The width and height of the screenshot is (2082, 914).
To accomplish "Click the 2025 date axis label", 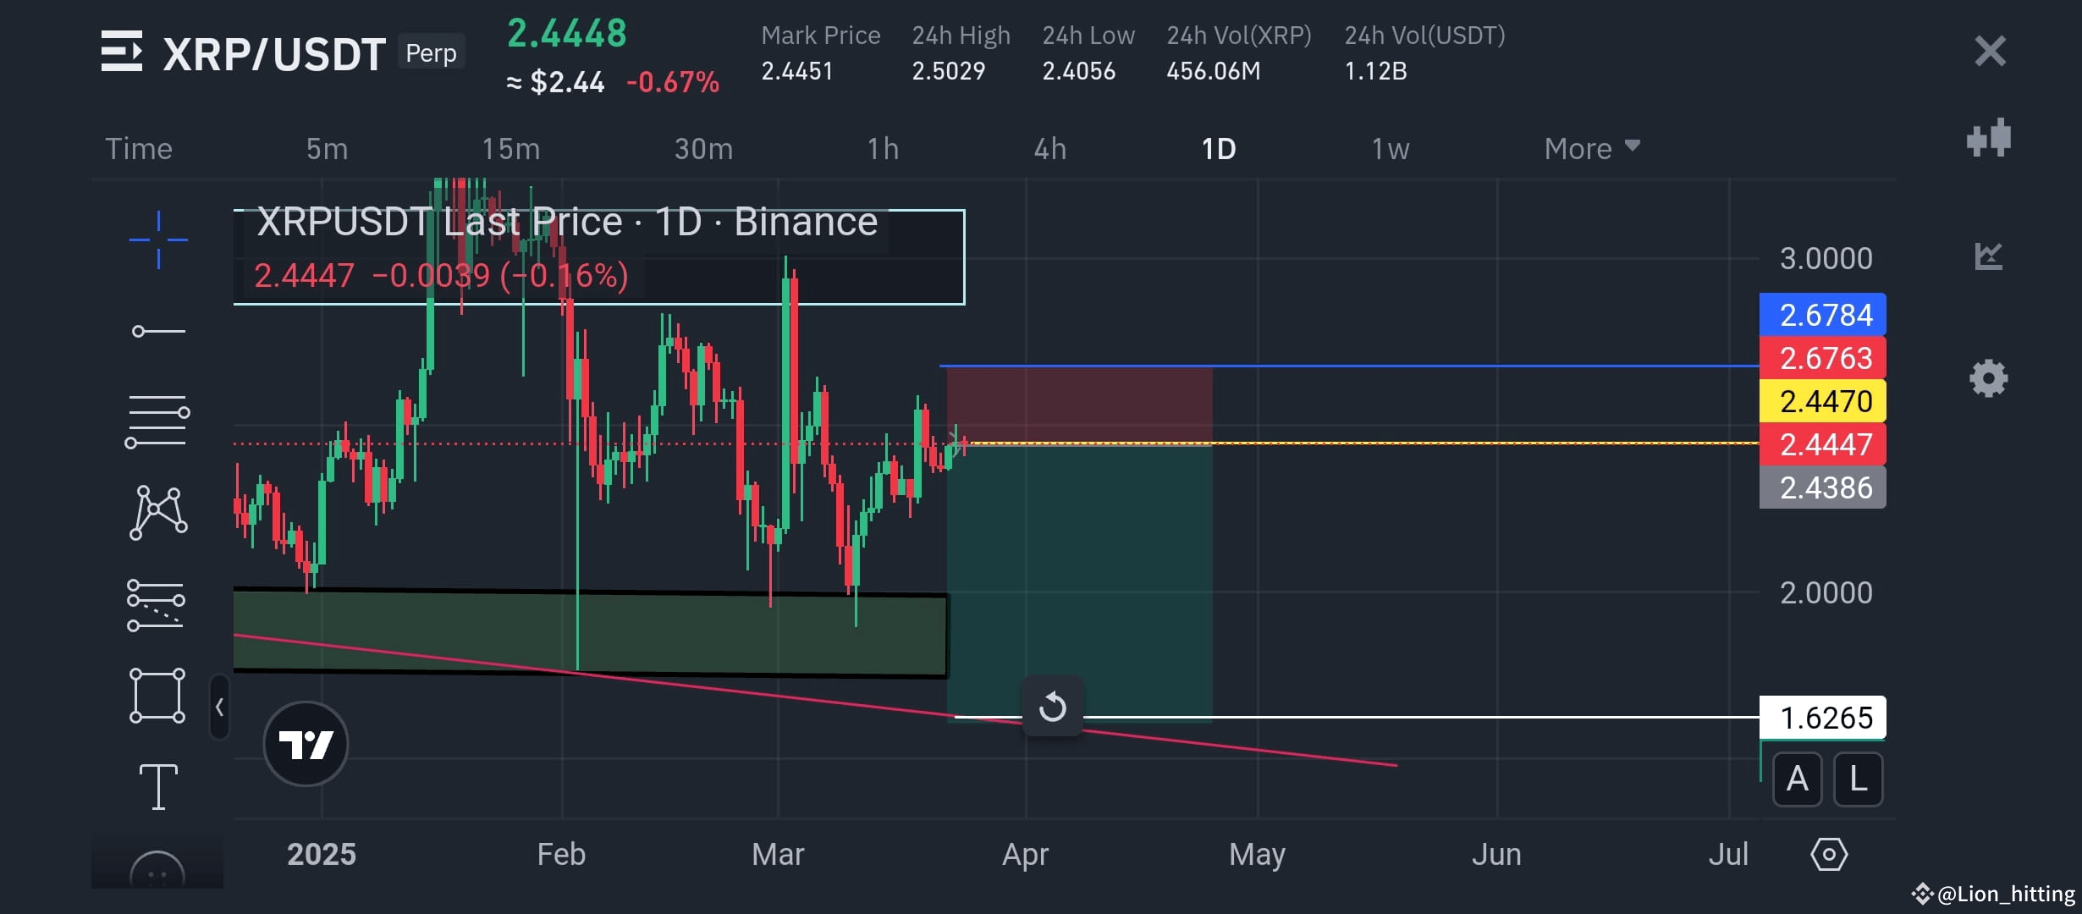I will point(322,855).
